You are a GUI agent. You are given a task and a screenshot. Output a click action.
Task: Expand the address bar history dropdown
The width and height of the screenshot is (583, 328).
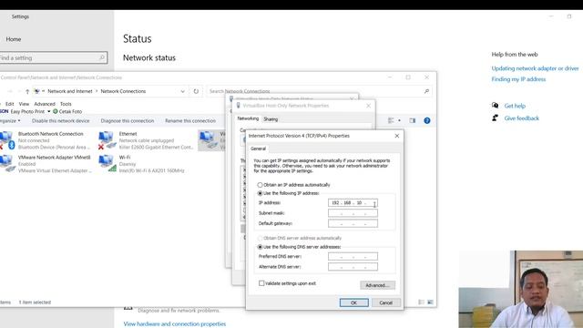click(182, 91)
